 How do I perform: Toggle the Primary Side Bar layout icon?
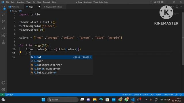(x=151, y=2)
